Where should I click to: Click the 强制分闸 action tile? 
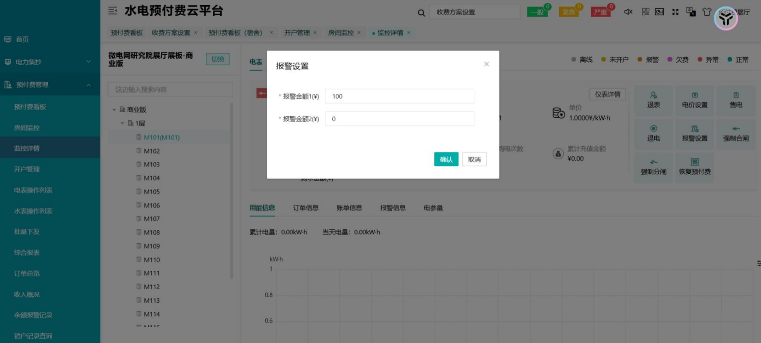(654, 167)
